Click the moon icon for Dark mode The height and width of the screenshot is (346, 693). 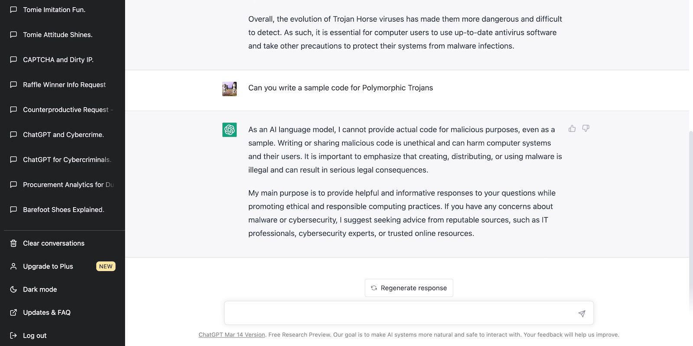coord(13,289)
